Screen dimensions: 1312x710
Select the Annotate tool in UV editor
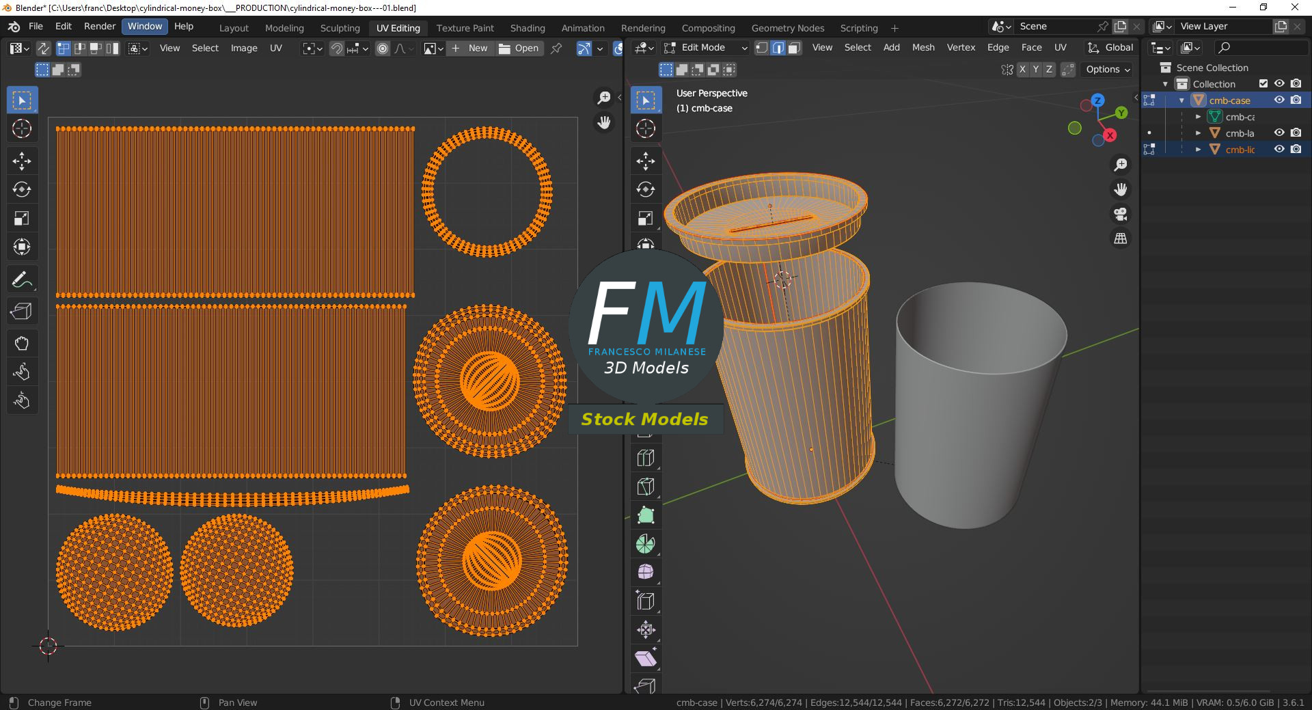pos(21,279)
